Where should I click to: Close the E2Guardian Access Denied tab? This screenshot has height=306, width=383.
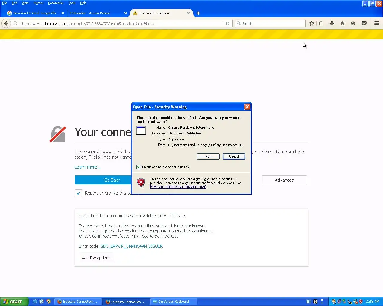pyautogui.click(x=126, y=13)
